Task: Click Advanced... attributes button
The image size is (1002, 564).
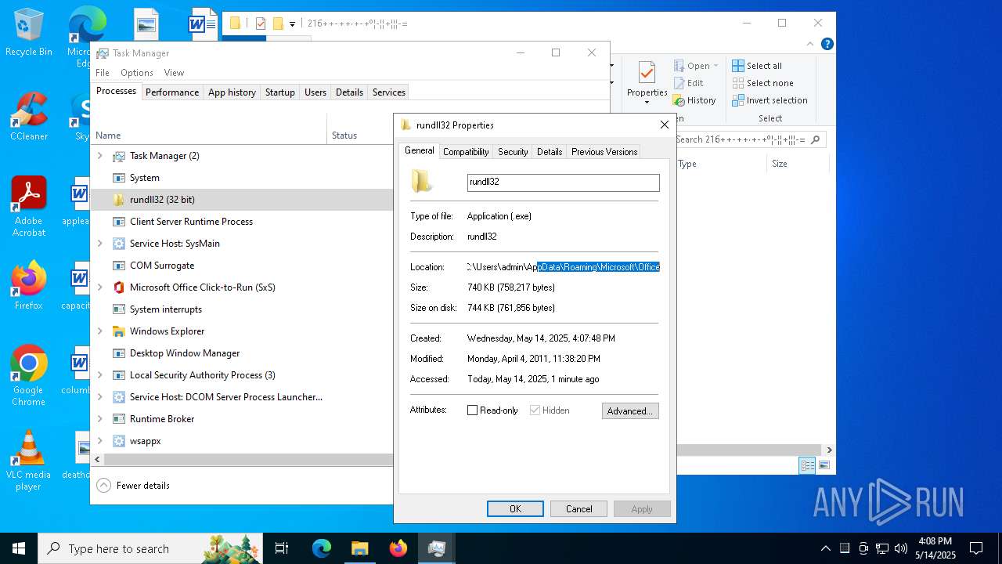Action: (x=630, y=411)
